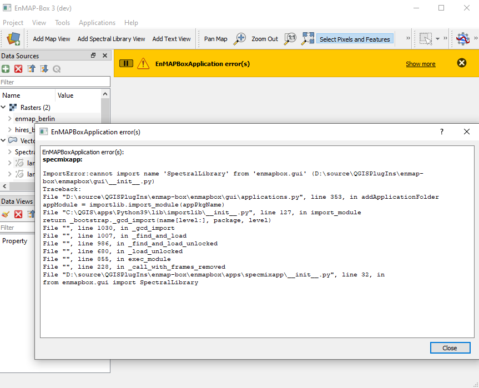Screen dimensions: 479x388
Task: Click the Show more link on the error banner
Action: coord(420,63)
